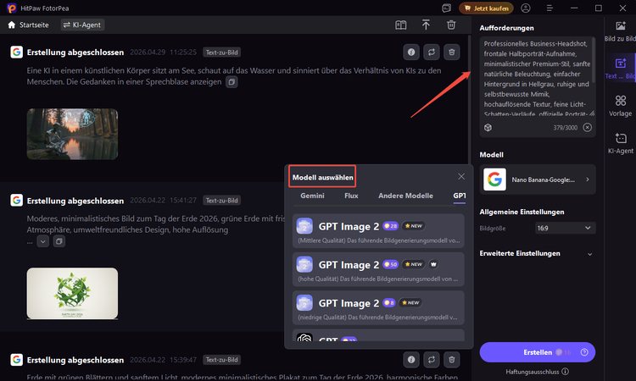Click the Allgemeine Einstellungen heading

522,212
